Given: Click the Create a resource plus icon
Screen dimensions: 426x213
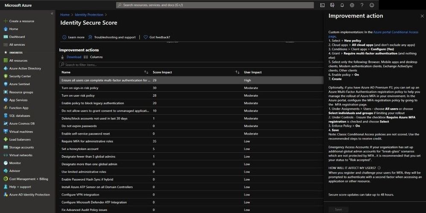Looking at the screenshot, I should click(6, 21).
